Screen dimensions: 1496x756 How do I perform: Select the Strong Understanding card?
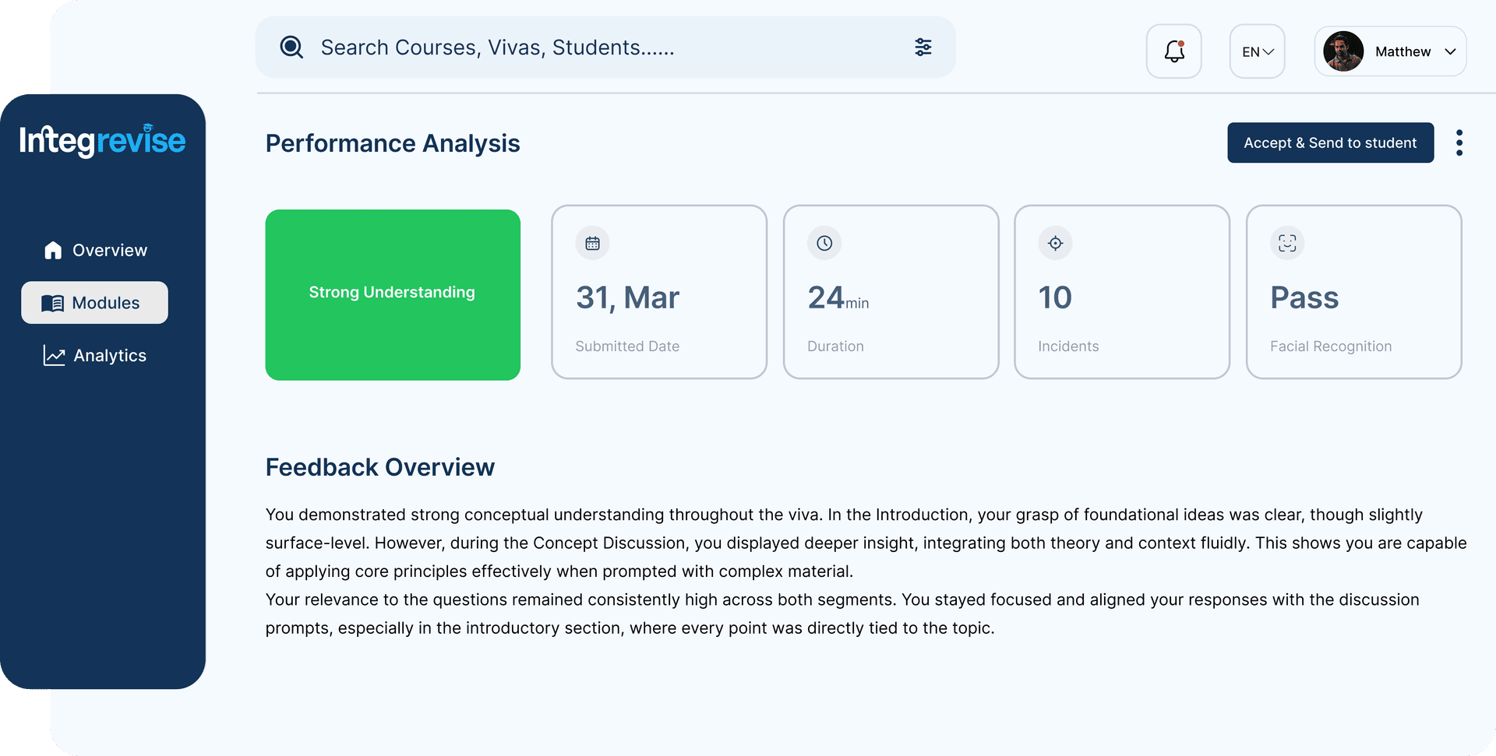click(x=392, y=293)
